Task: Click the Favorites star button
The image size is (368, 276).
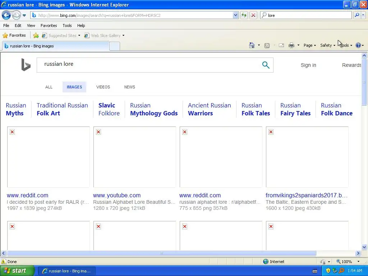Action: click(14, 36)
